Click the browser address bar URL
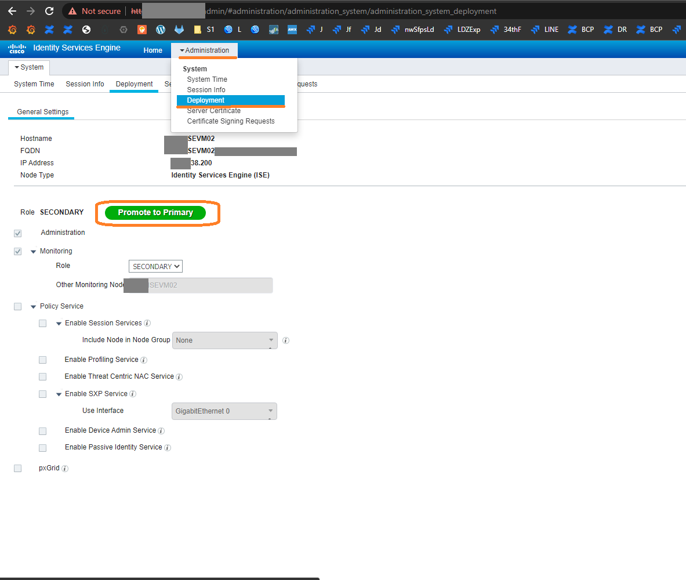This screenshot has width=686, height=580. point(348,11)
